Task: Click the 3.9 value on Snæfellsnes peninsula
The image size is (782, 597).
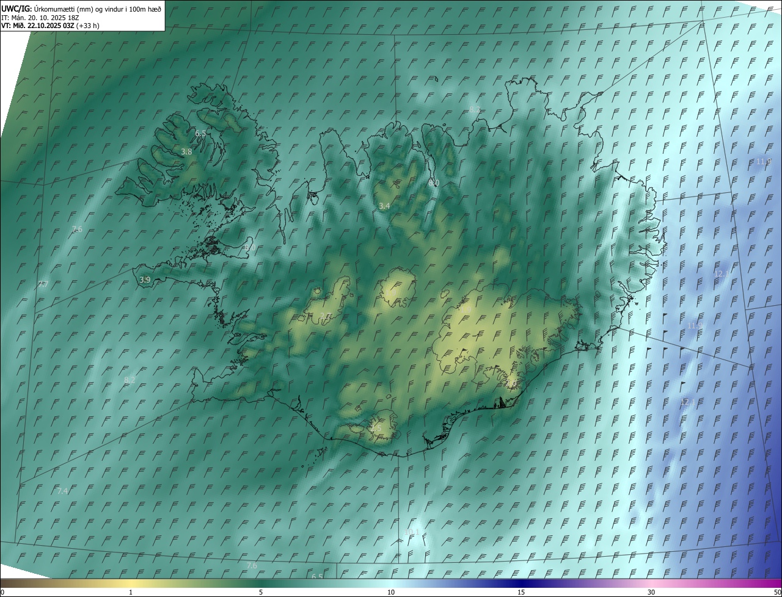Action: tap(145, 280)
